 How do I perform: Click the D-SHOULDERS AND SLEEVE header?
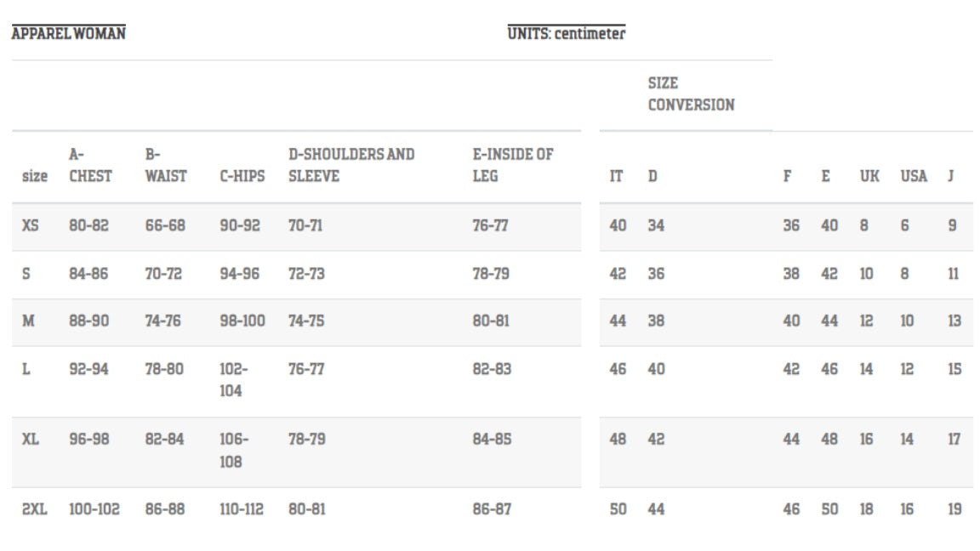[x=351, y=166]
